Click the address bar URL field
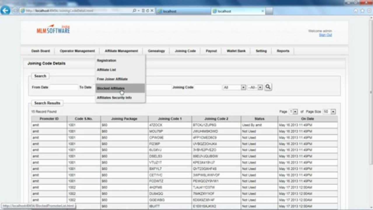 click(x=76, y=11)
